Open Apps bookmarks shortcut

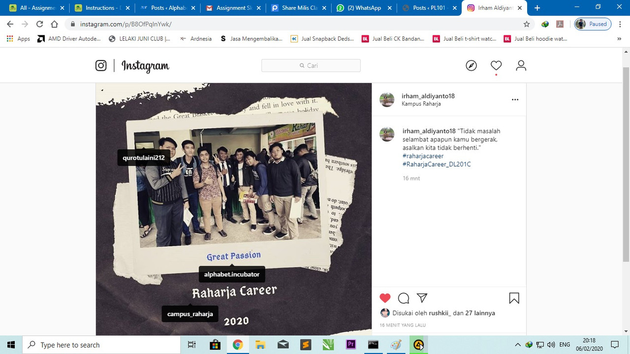tap(19, 39)
